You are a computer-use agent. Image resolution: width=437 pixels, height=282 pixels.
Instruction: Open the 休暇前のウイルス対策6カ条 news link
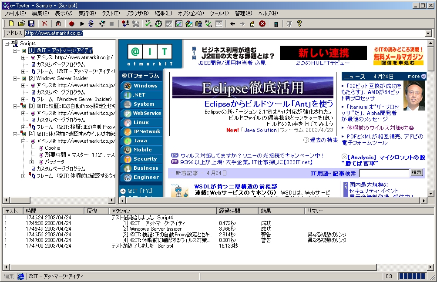380,128
